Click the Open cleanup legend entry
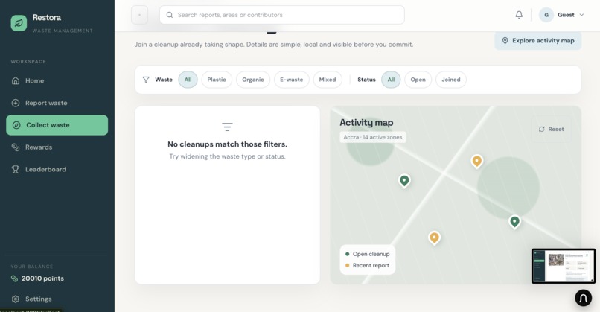600x312 pixels. point(367,254)
